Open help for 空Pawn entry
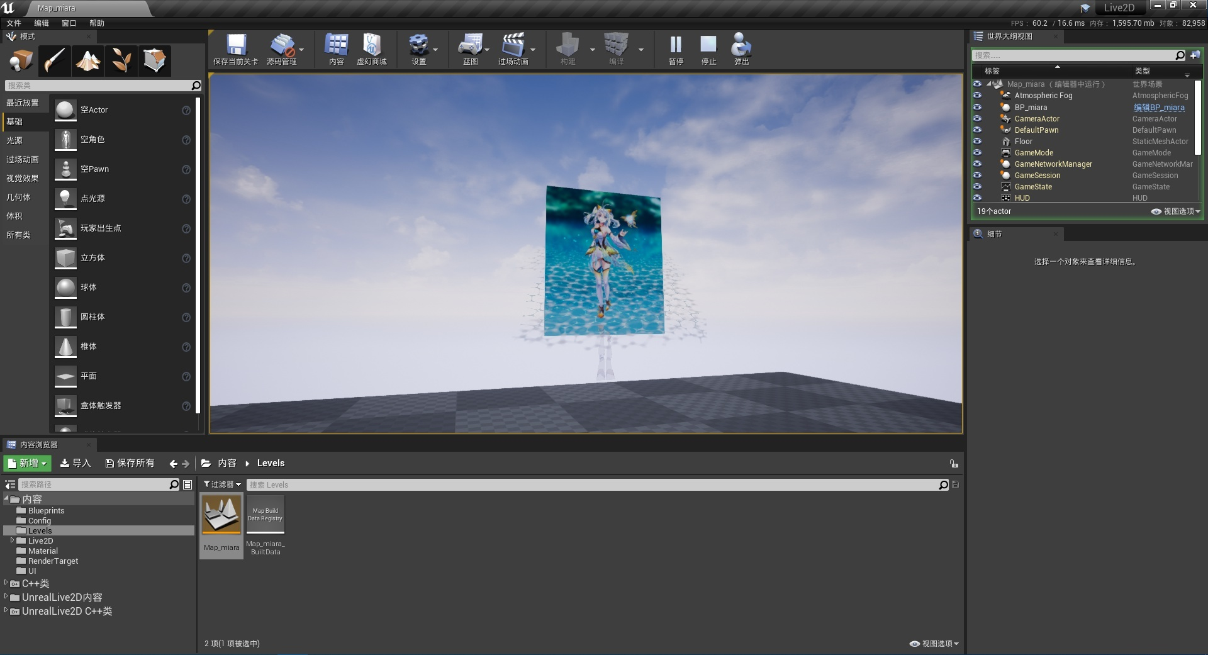The height and width of the screenshot is (655, 1208). point(186,169)
